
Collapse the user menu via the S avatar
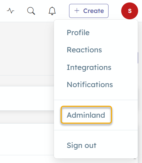(x=130, y=11)
